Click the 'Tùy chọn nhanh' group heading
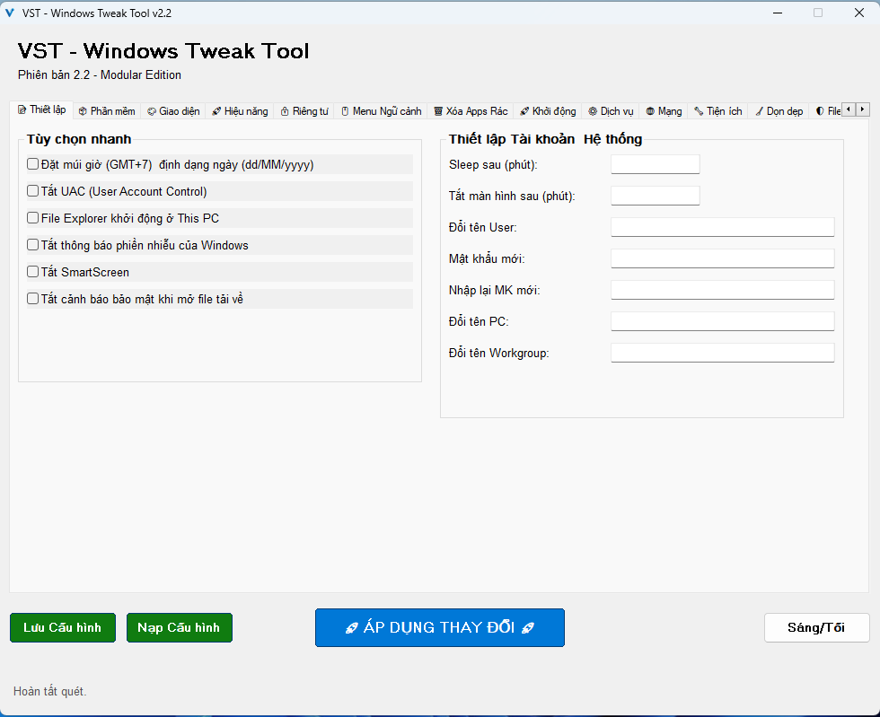880x717 pixels. [x=79, y=139]
